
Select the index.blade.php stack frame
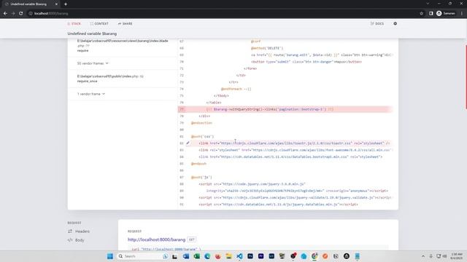(123, 45)
